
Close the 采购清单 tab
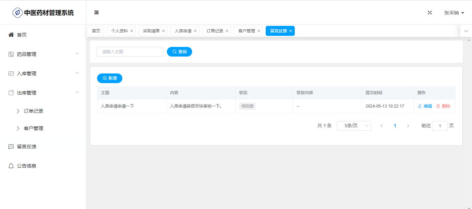tap(163, 31)
